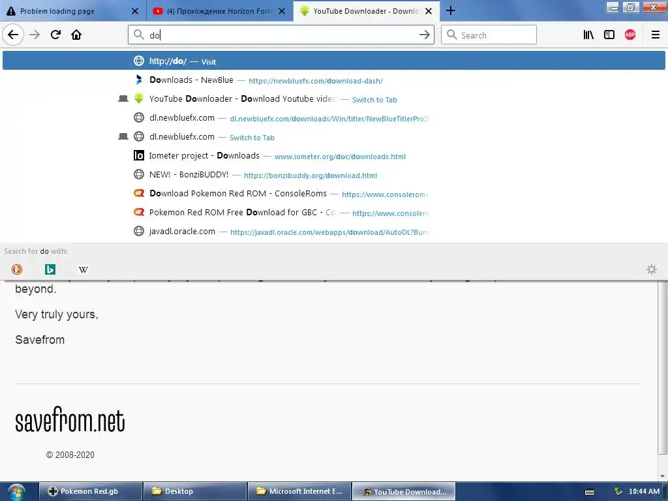Switch to the Problem loading page tab
Screen dimensions: 668x501
(x=73, y=11)
